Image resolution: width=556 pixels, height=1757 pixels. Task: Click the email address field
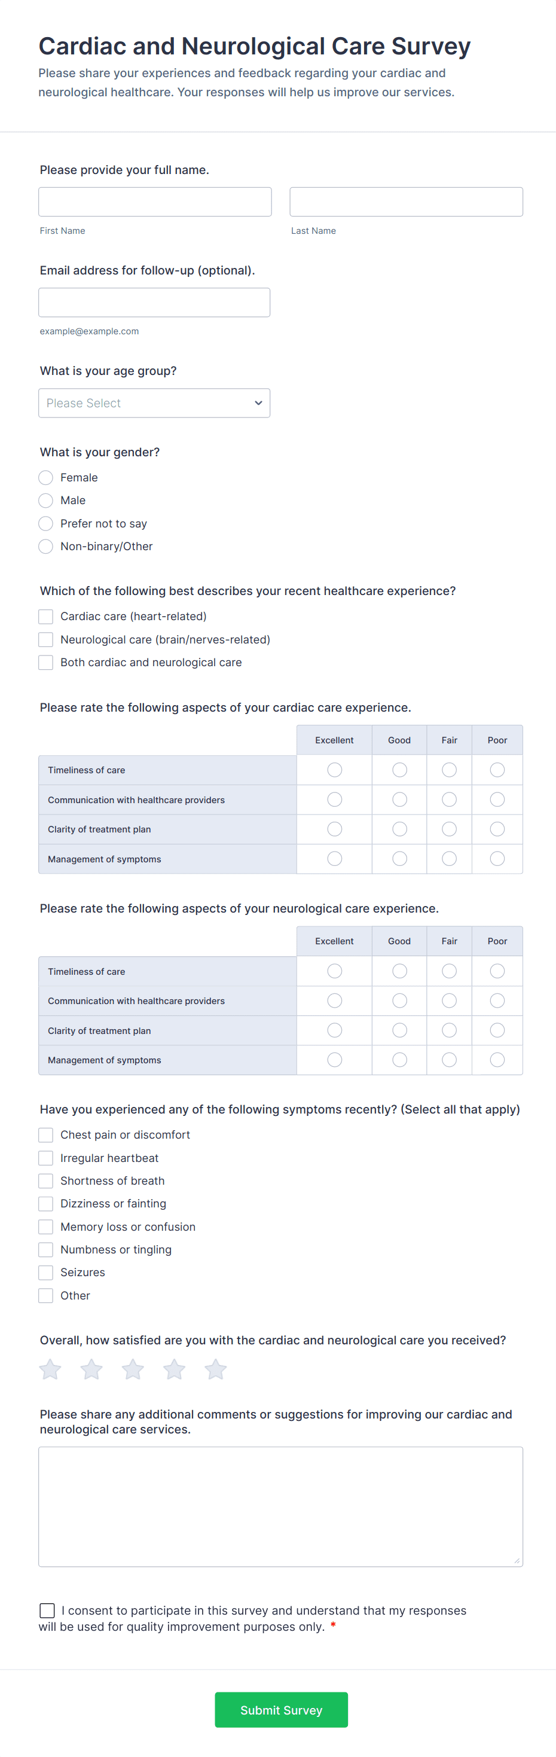154,302
